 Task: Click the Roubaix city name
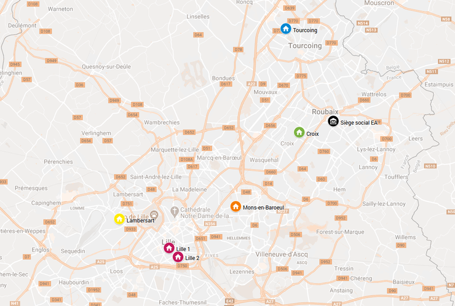click(325, 112)
